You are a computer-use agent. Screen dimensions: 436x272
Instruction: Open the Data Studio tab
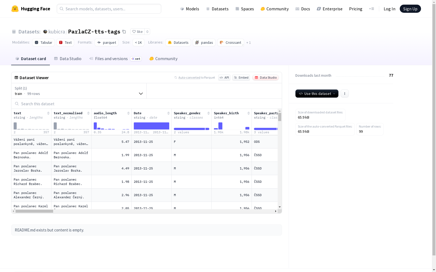pos(68,59)
